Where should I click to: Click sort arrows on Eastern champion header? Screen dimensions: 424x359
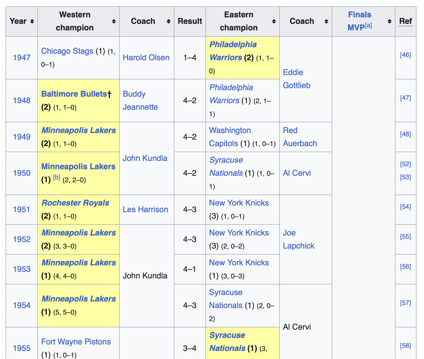point(274,22)
